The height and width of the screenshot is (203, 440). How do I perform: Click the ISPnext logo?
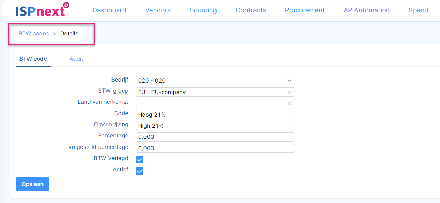click(x=42, y=10)
